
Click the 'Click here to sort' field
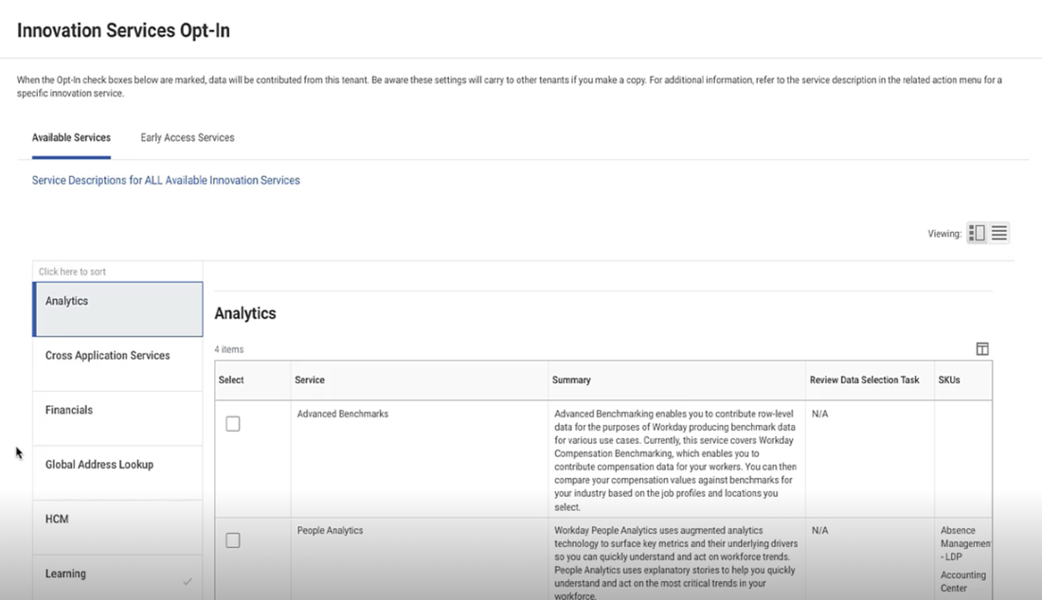pyautogui.click(x=117, y=272)
